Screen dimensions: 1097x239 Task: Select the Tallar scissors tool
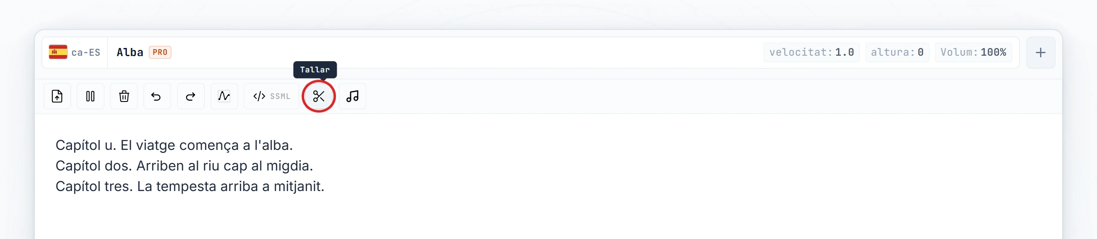point(318,96)
